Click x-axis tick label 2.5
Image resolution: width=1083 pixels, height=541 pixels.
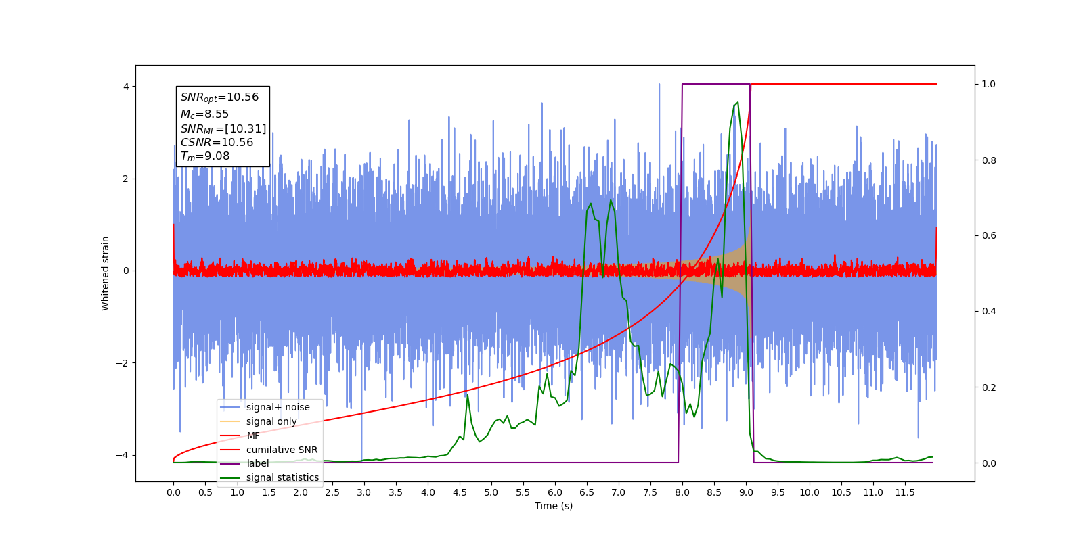coord(332,492)
